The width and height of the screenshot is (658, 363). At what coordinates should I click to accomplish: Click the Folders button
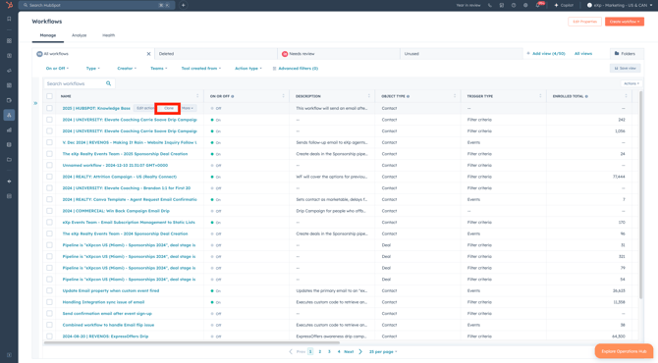click(x=625, y=54)
